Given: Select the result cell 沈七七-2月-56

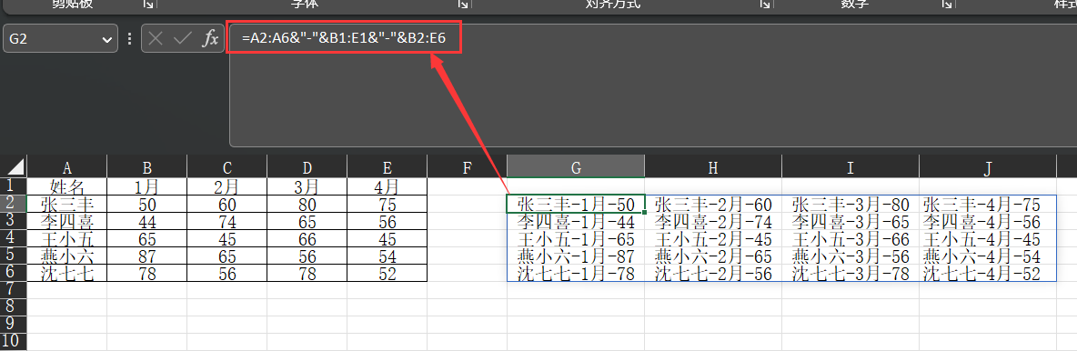Looking at the screenshot, I should 713,273.
